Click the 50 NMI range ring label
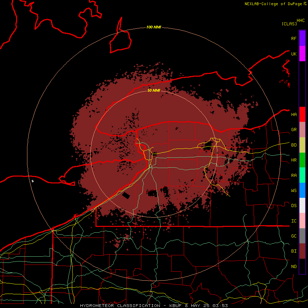This screenshot has width=308, height=308. [x=154, y=90]
